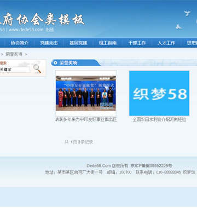Open the award ceremony photo thumbnail
Image resolution: width=197 pixels, height=208 pixels.
pos(86,93)
